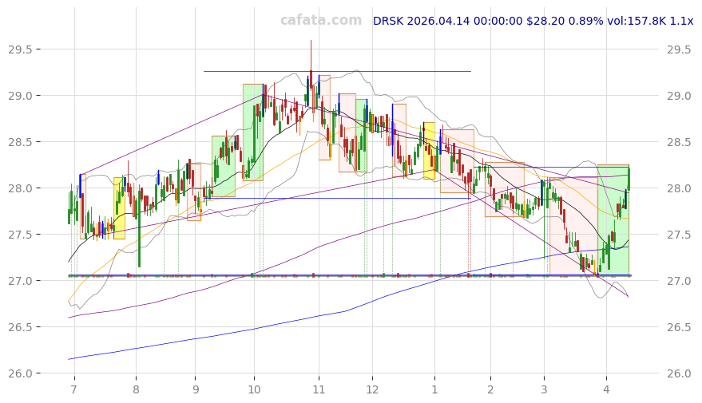Image resolution: width=702 pixels, height=403 pixels.
Task: Click month 3 on the time axis
Action: [544, 389]
